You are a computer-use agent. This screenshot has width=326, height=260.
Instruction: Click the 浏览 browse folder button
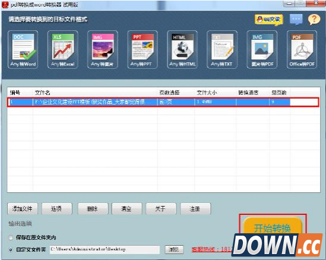point(174,249)
